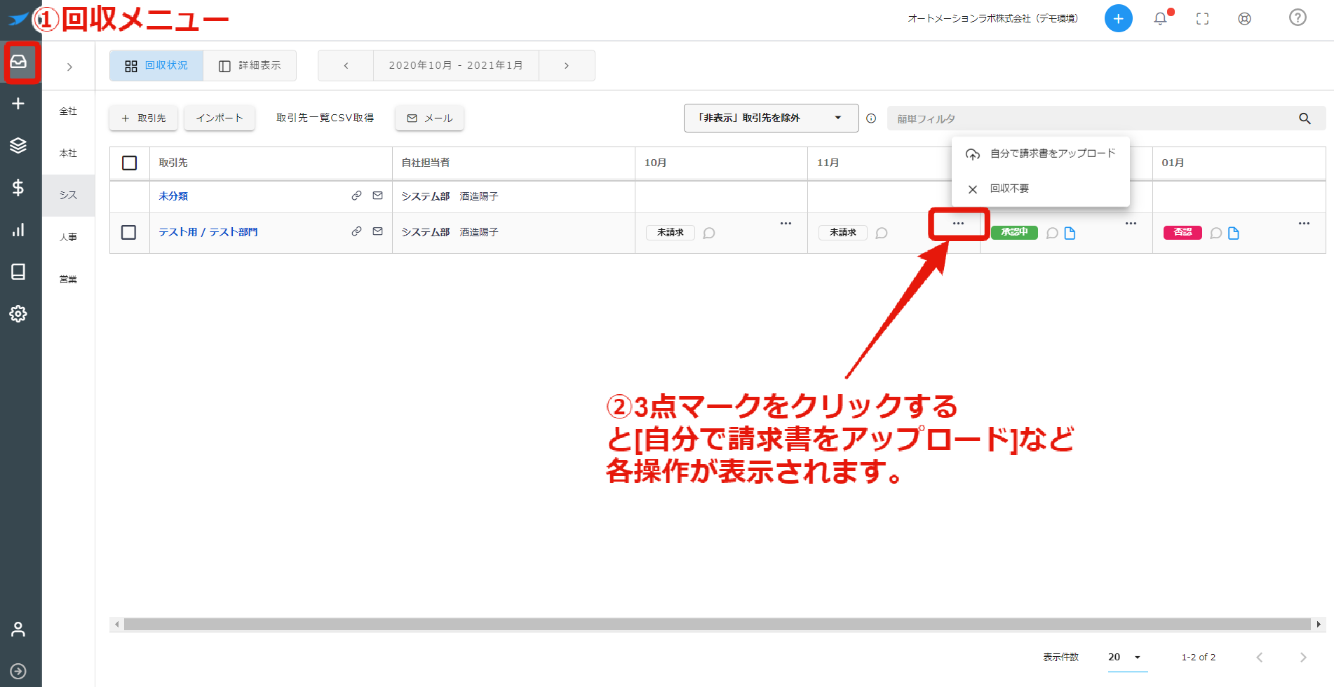Open the collection inbox menu in sidebar
The height and width of the screenshot is (687, 1334).
coord(19,62)
